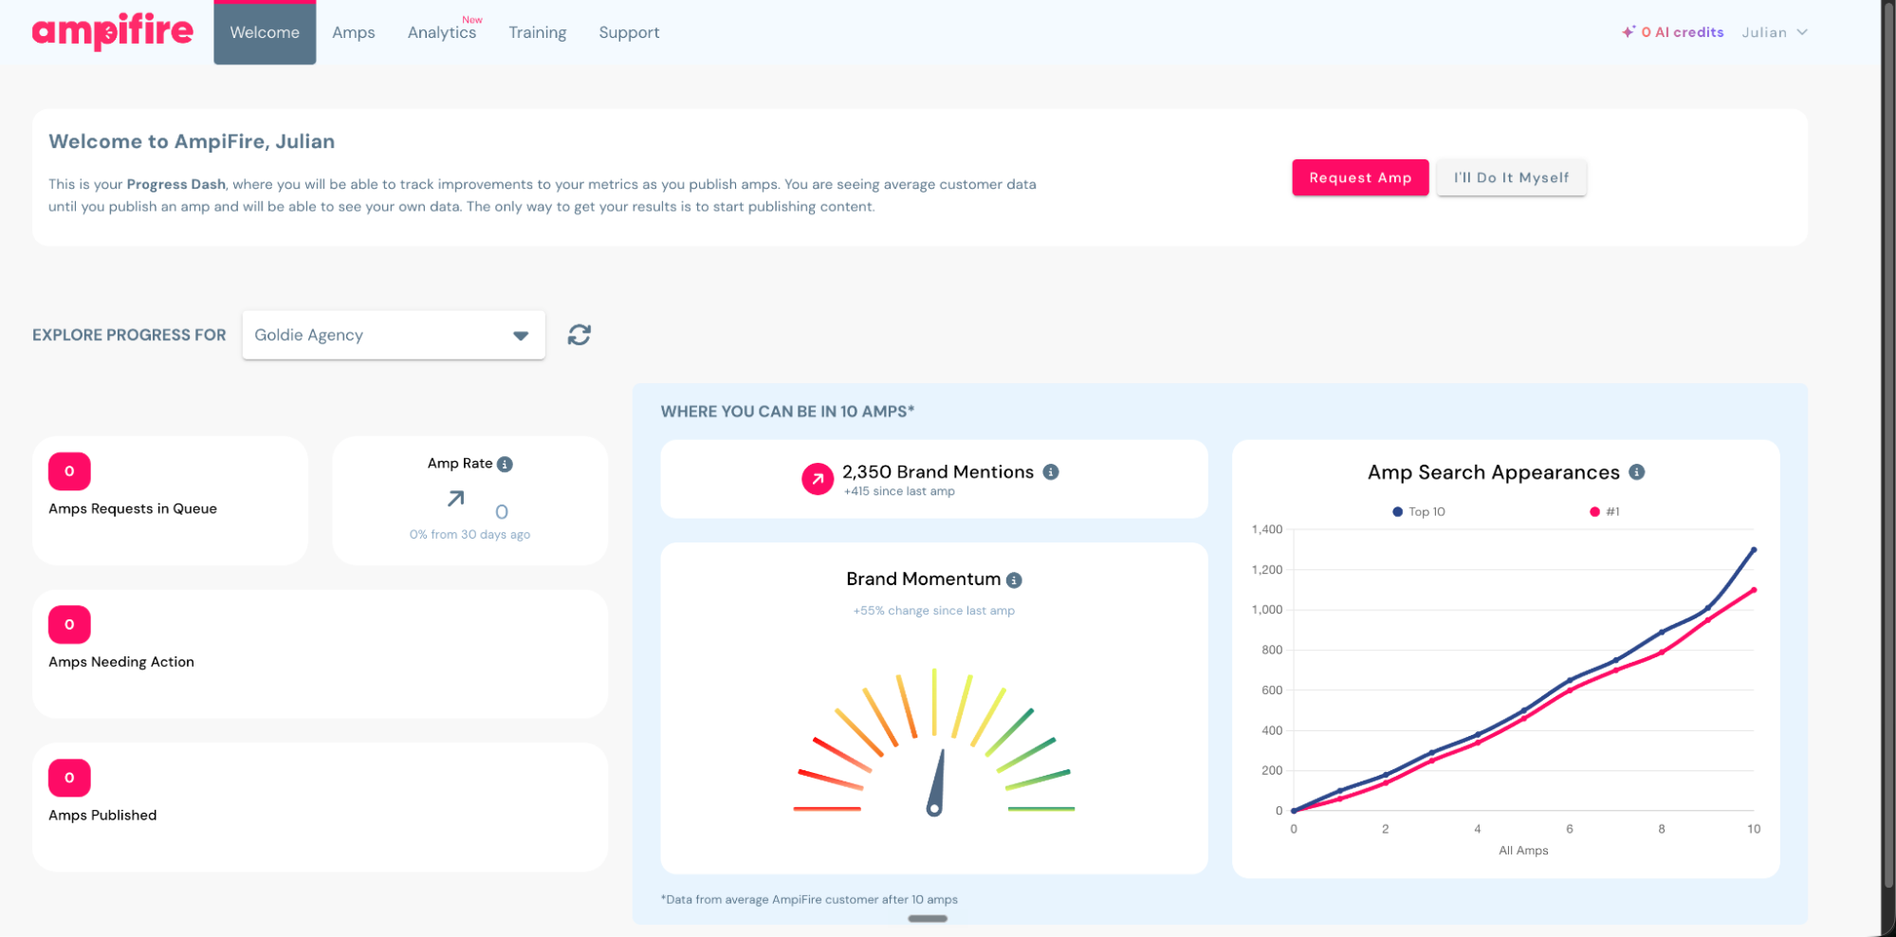Click 0% from 30 days ago
The width and height of the screenshot is (1896, 937).
[469, 535]
